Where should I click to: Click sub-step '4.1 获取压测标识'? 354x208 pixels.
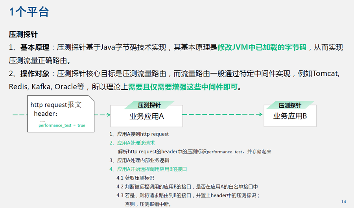tap(135, 178)
